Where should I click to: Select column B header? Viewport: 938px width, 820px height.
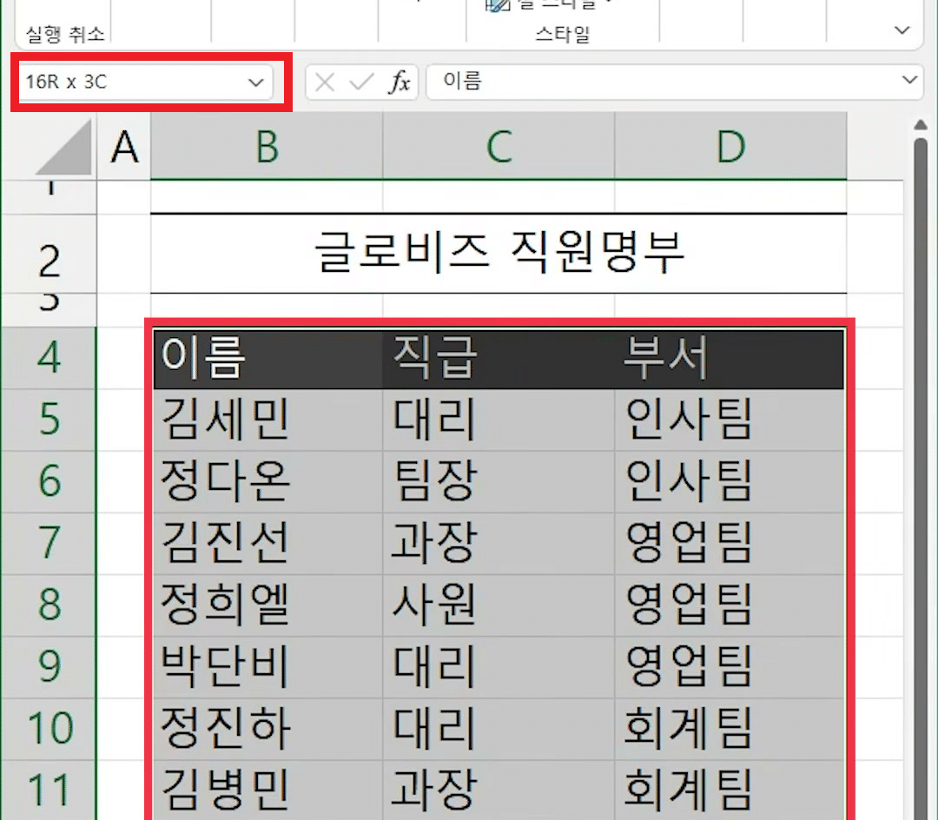[267, 147]
